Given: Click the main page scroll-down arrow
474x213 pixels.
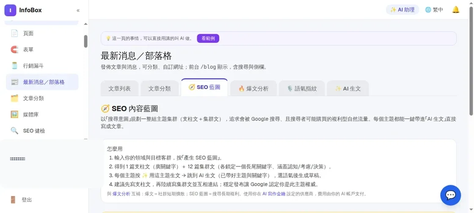Looking at the screenshot, I should pyautogui.click(x=471, y=209).
